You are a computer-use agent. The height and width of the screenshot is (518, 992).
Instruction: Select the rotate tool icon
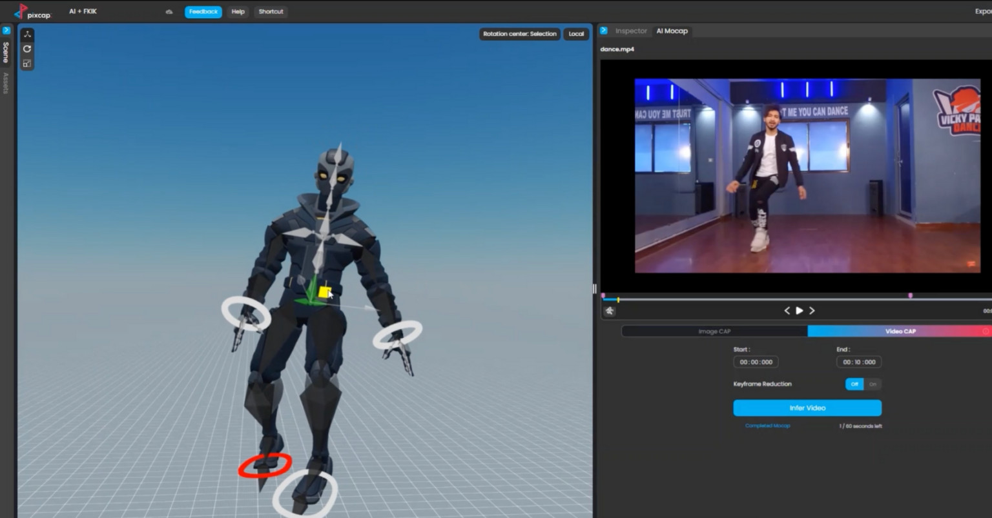[x=27, y=49]
